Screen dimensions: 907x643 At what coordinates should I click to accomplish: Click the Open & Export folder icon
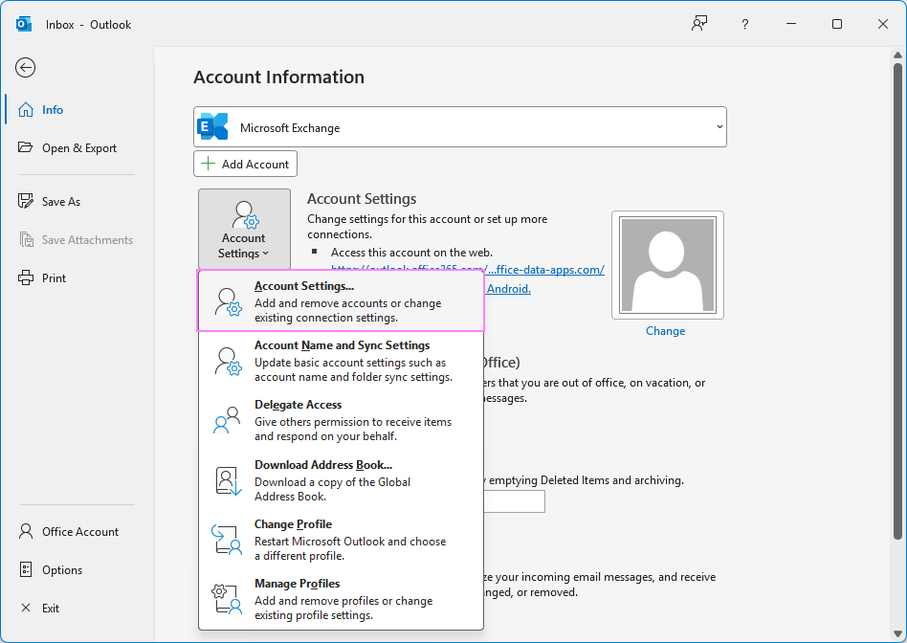coord(26,147)
